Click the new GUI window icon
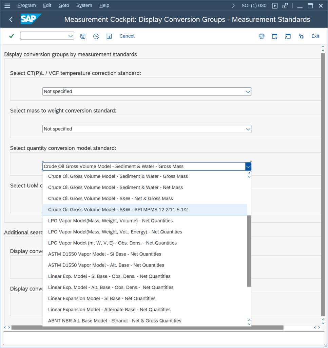This screenshot has height=348, width=328. tap(275, 36)
